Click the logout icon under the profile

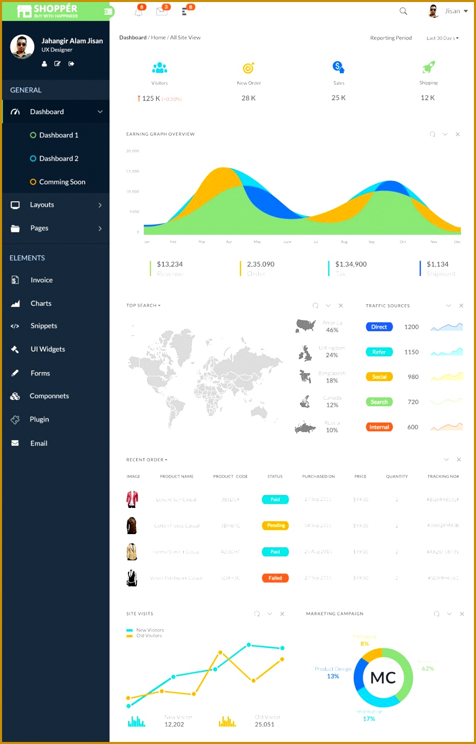[71, 63]
